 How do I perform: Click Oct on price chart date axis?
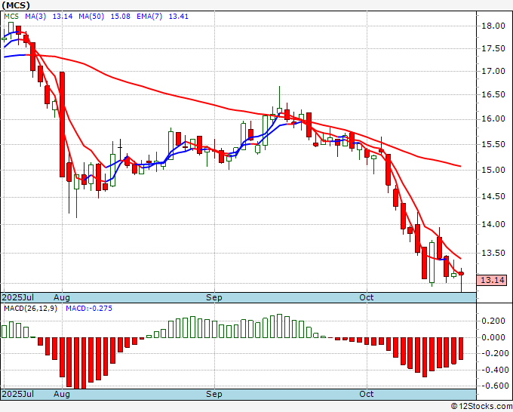(366, 297)
